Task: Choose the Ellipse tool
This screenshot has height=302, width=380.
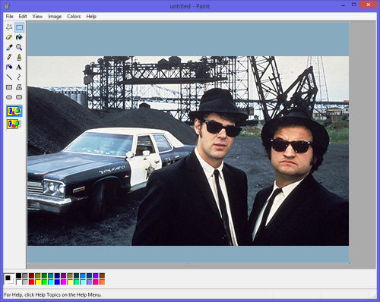Action: click(9, 97)
